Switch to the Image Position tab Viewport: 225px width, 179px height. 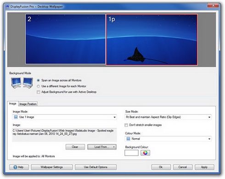[x=28, y=104]
